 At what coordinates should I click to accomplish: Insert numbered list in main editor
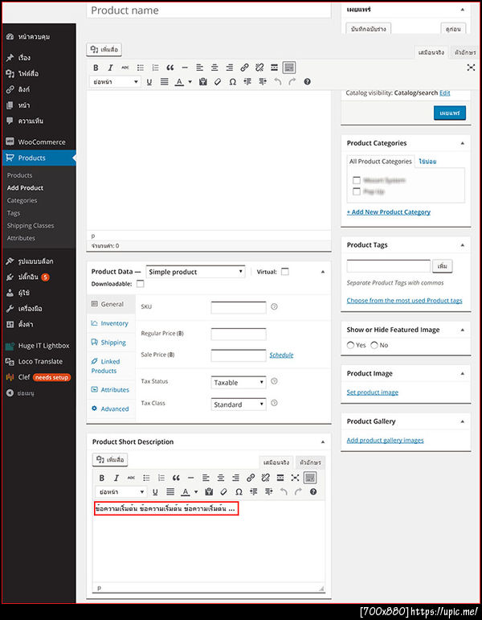click(x=155, y=68)
